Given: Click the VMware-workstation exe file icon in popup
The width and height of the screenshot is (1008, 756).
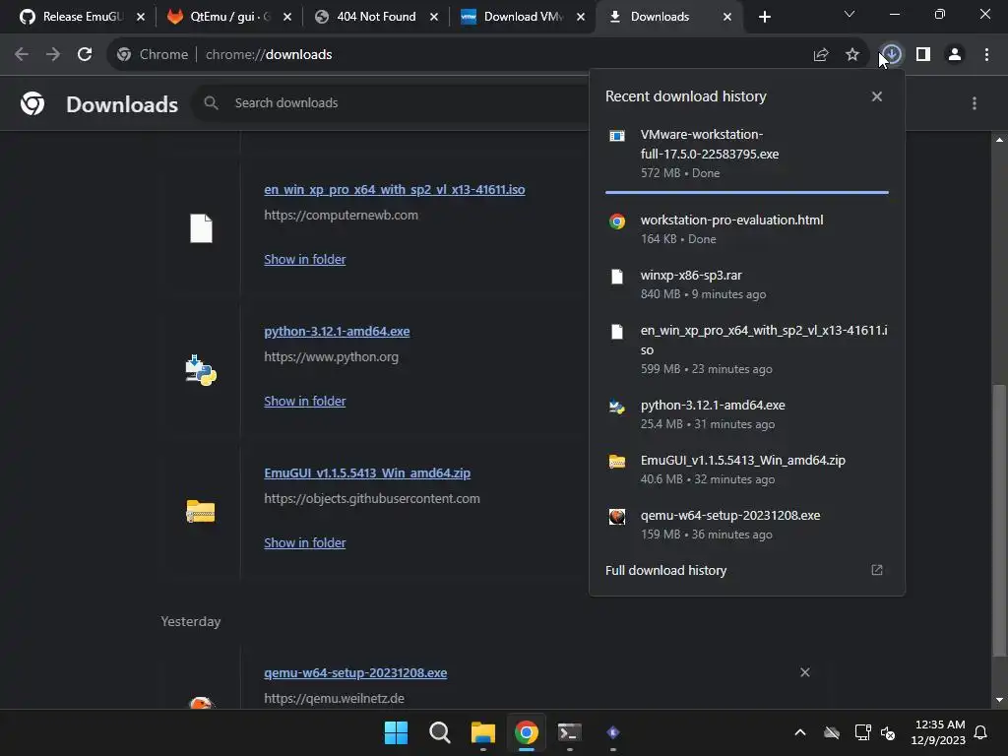Looking at the screenshot, I should pos(617,136).
